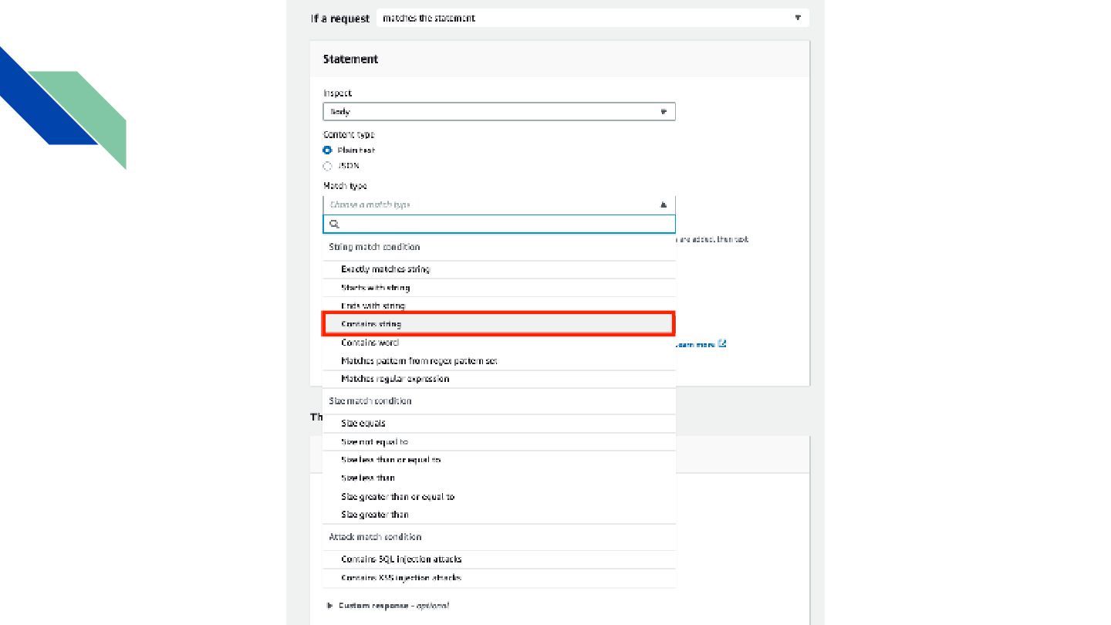
Task: Collapse the Match type dropdown
Action: (499, 204)
